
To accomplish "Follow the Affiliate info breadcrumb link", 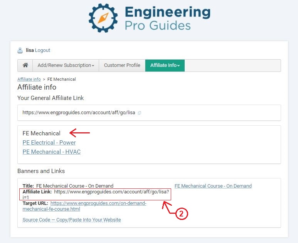I will (29, 79).
